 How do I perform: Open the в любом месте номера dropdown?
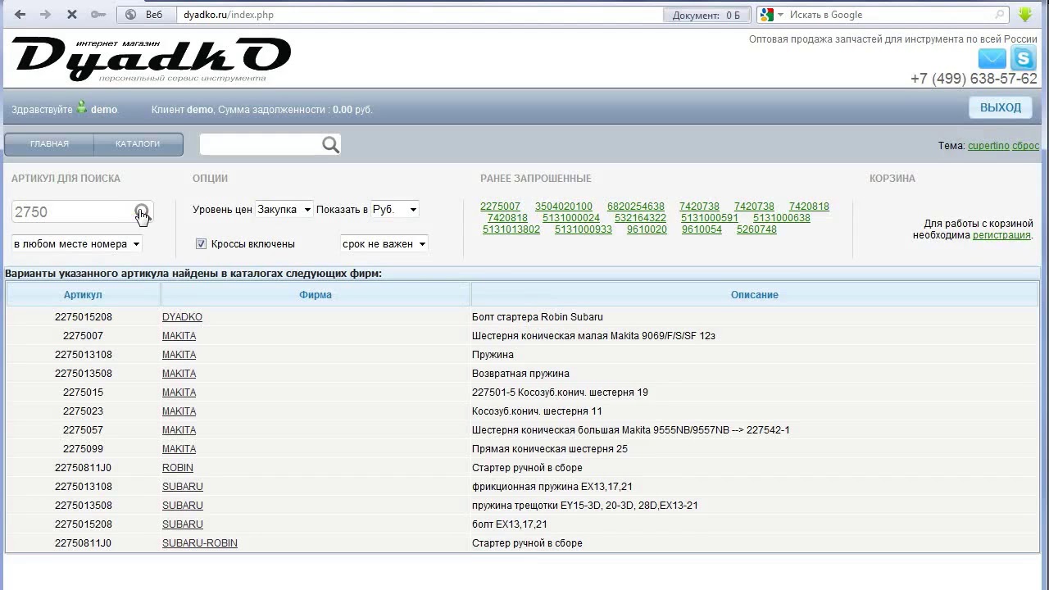77,244
